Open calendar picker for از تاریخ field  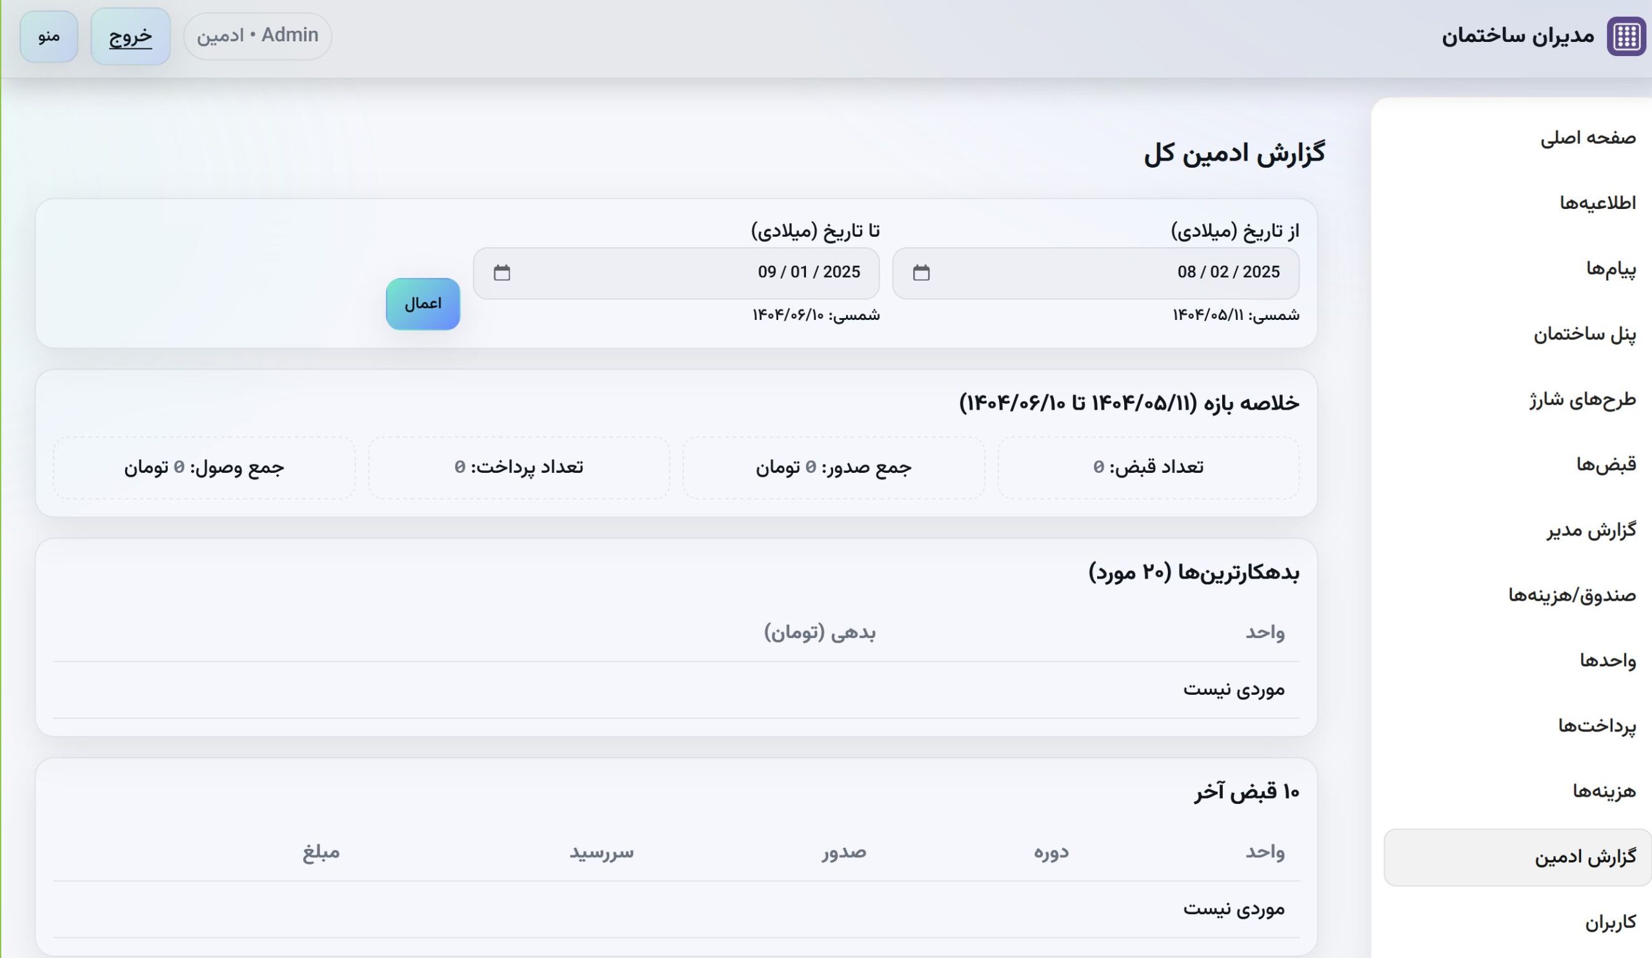click(921, 273)
